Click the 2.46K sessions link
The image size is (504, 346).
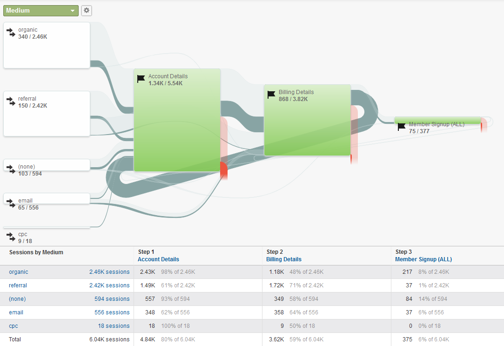click(x=110, y=272)
